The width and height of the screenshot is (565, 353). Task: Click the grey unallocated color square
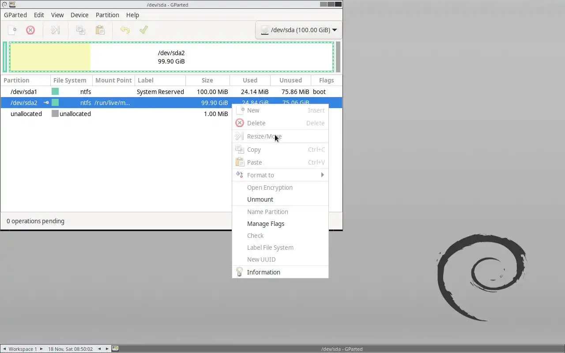pos(55,114)
